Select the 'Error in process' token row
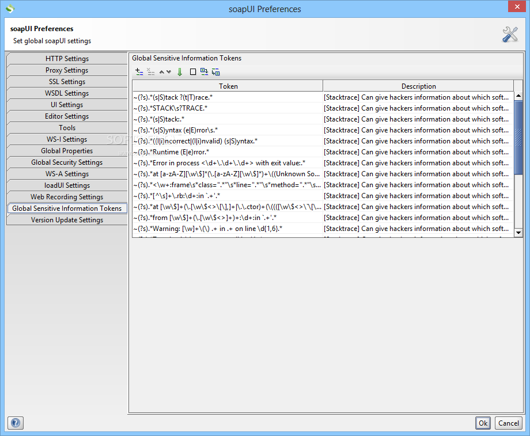The image size is (530, 436). [x=228, y=163]
